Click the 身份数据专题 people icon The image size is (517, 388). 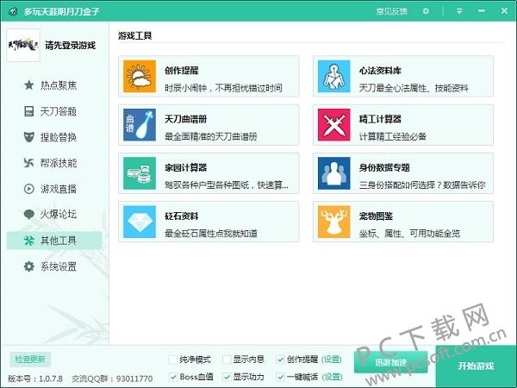coord(334,173)
